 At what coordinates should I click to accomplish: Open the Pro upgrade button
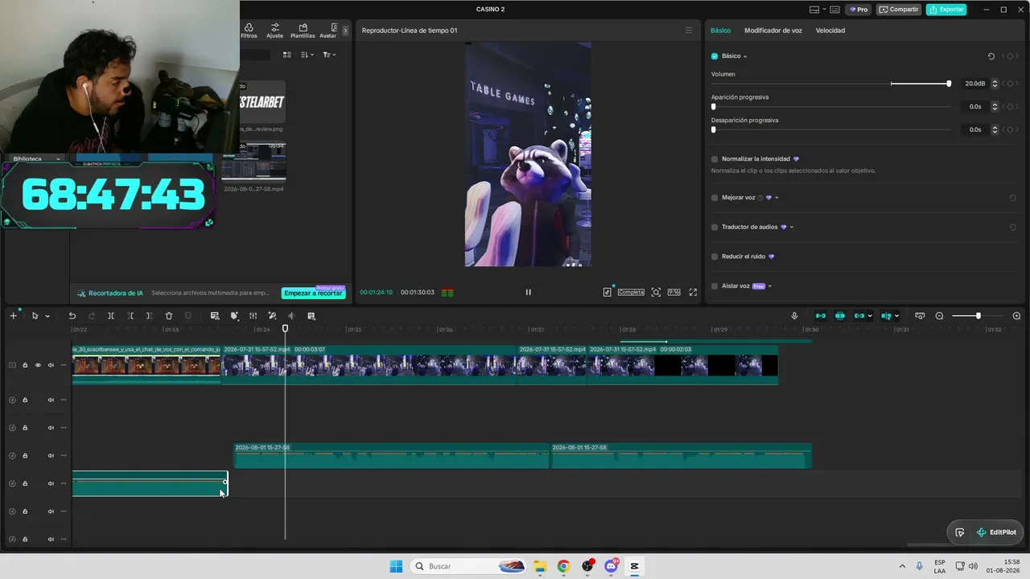coord(859,10)
